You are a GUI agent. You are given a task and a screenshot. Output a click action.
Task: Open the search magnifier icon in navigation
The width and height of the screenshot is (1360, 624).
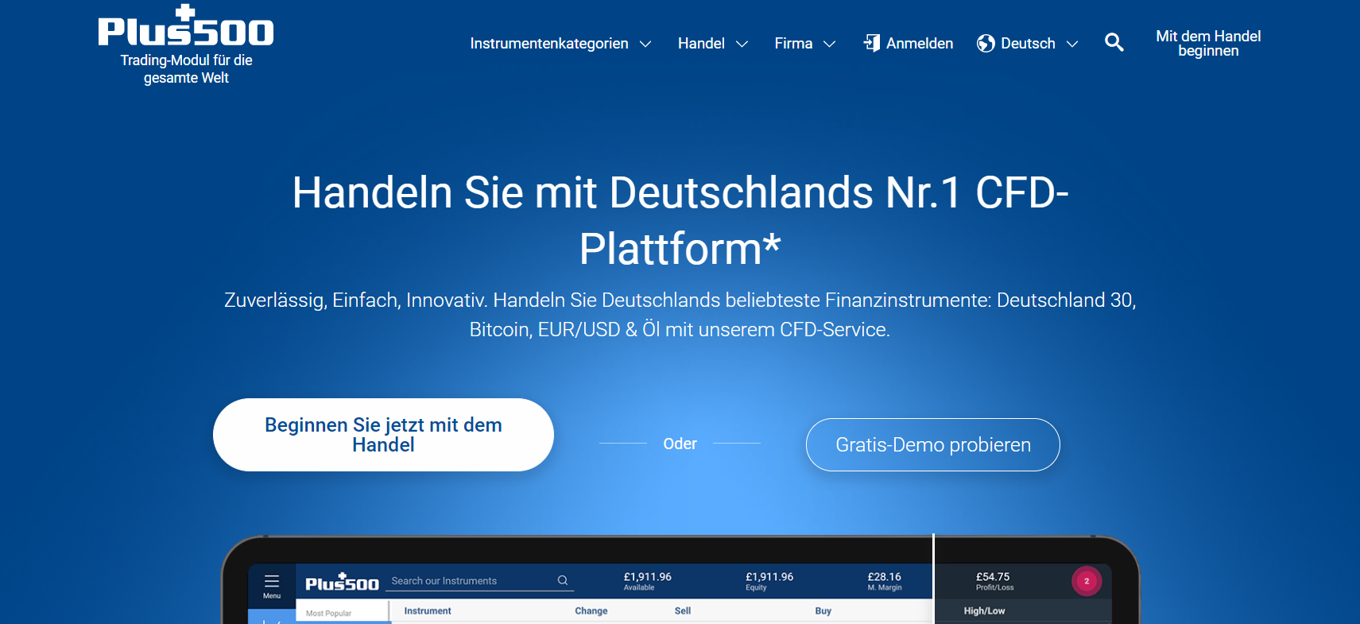(x=1114, y=43)
